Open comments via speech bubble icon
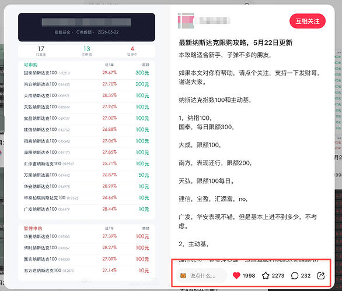The height and width of the screenshot is (291, 342). [x=295, y=275]
